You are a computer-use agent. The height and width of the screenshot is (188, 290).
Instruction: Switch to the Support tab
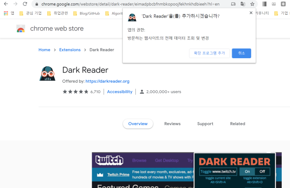click(x=205, y=124)
